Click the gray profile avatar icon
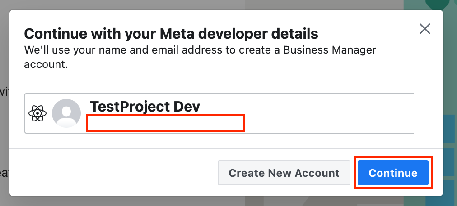 [x=66, y=113]
